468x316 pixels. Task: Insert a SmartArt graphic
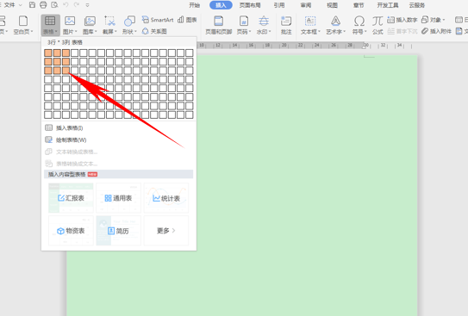tap(158, 20)
